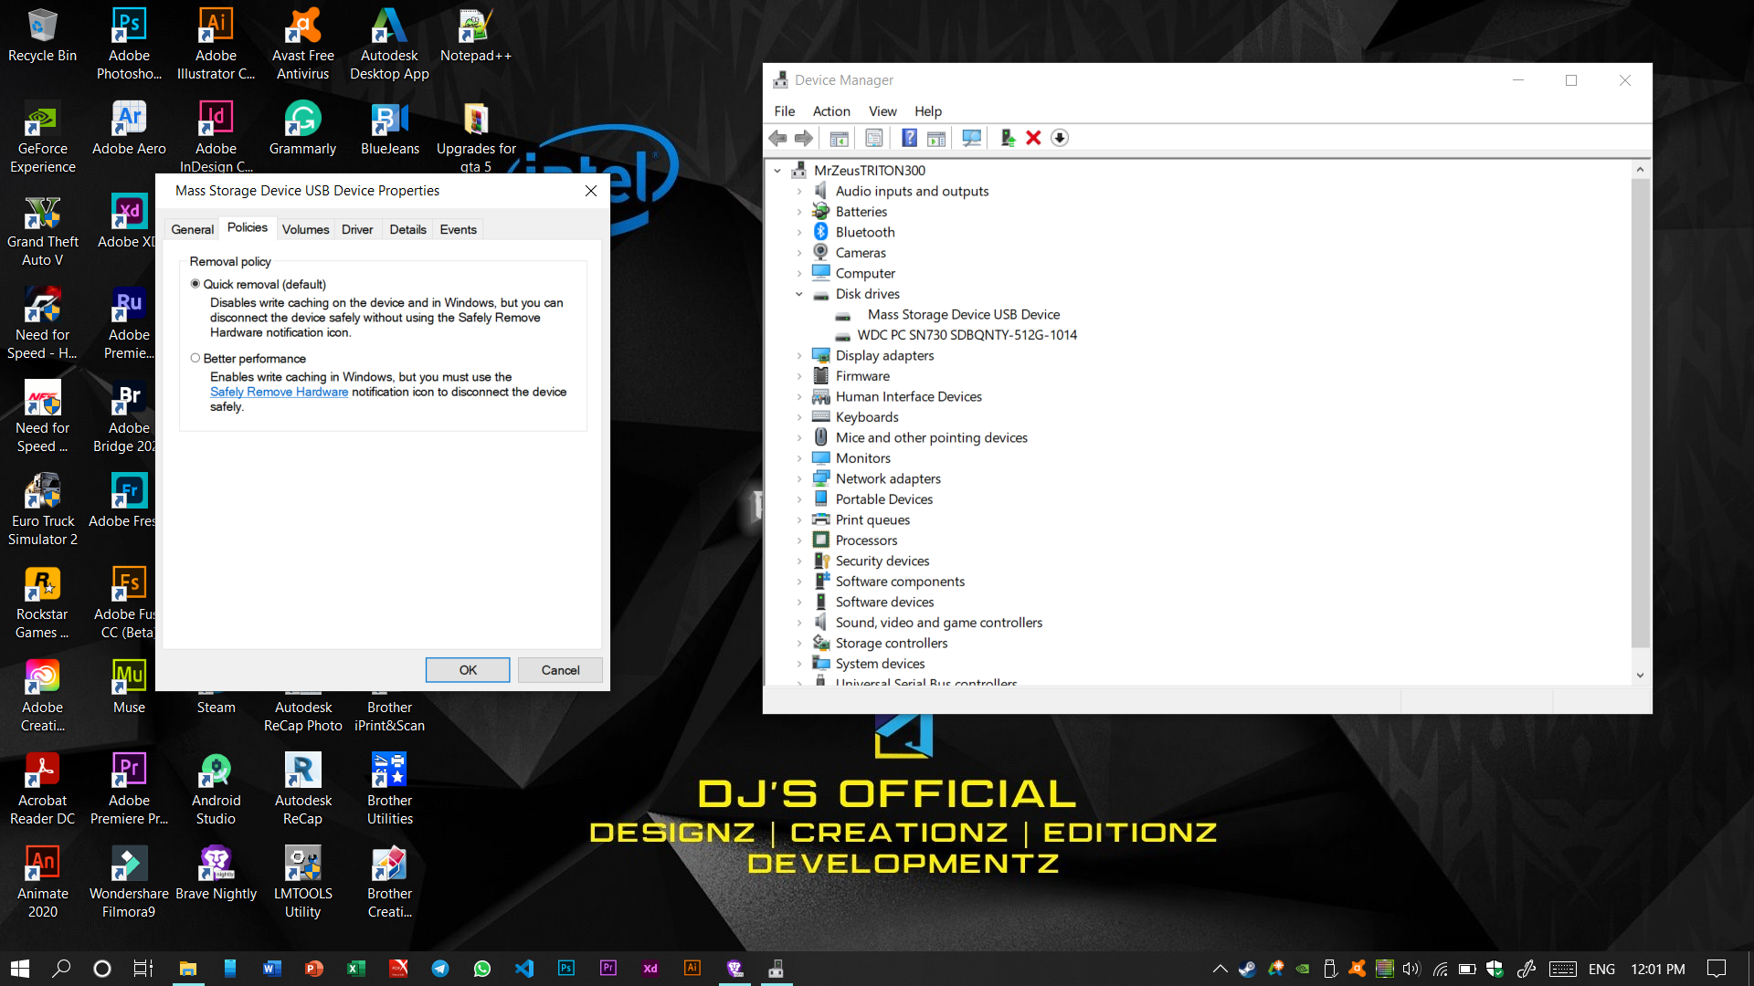The width and height of the screenshot is (1754, 986).
Task: Select the Monitors tree item
Action: 862,458
